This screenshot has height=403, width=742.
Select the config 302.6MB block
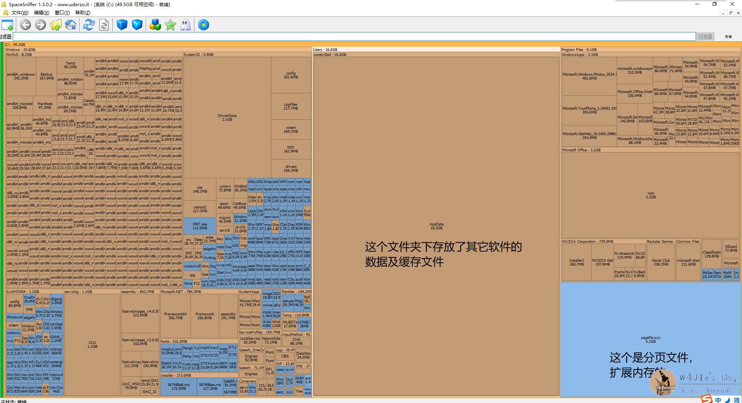(291, 75)
